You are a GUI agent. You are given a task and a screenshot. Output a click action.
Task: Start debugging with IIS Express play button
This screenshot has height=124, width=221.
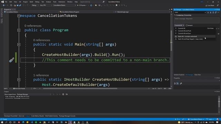point(78,6)
